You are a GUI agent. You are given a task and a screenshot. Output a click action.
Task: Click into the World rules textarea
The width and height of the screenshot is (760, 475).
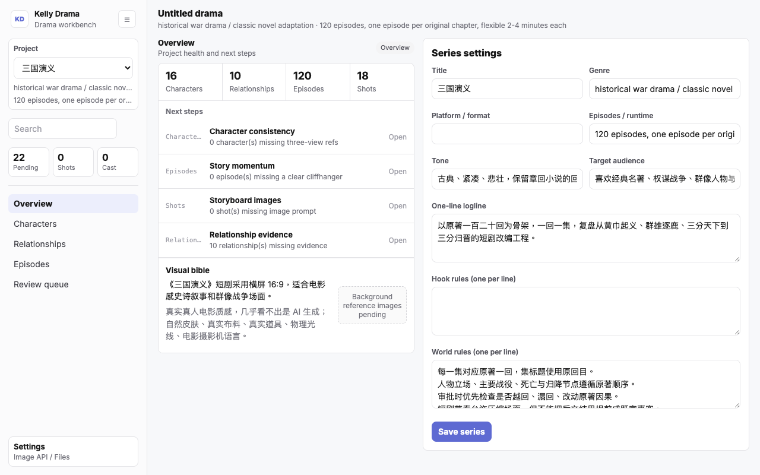click(x=586, y=384)
